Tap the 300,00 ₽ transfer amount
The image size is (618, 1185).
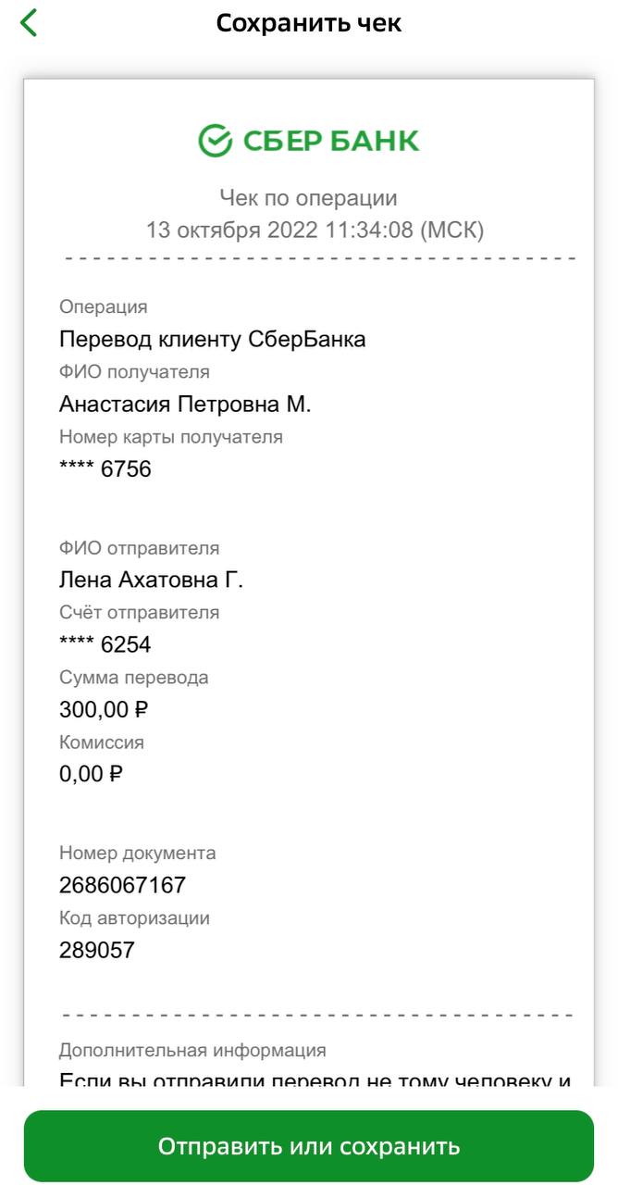(x=104, y=710)
